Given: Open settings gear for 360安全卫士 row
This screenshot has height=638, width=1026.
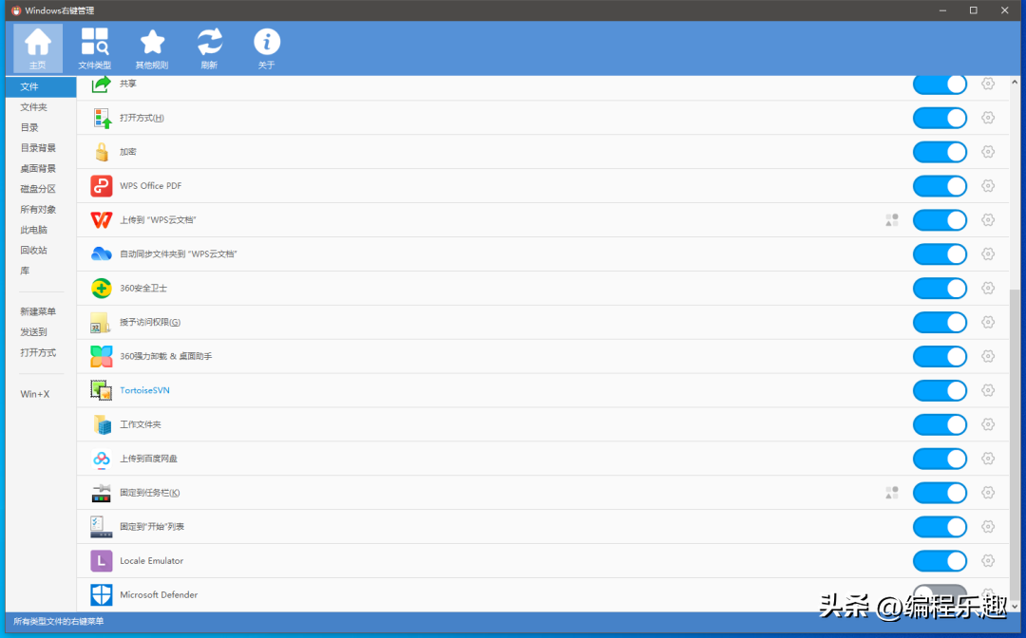Looking at the screenshot, I should coord(988,288).
